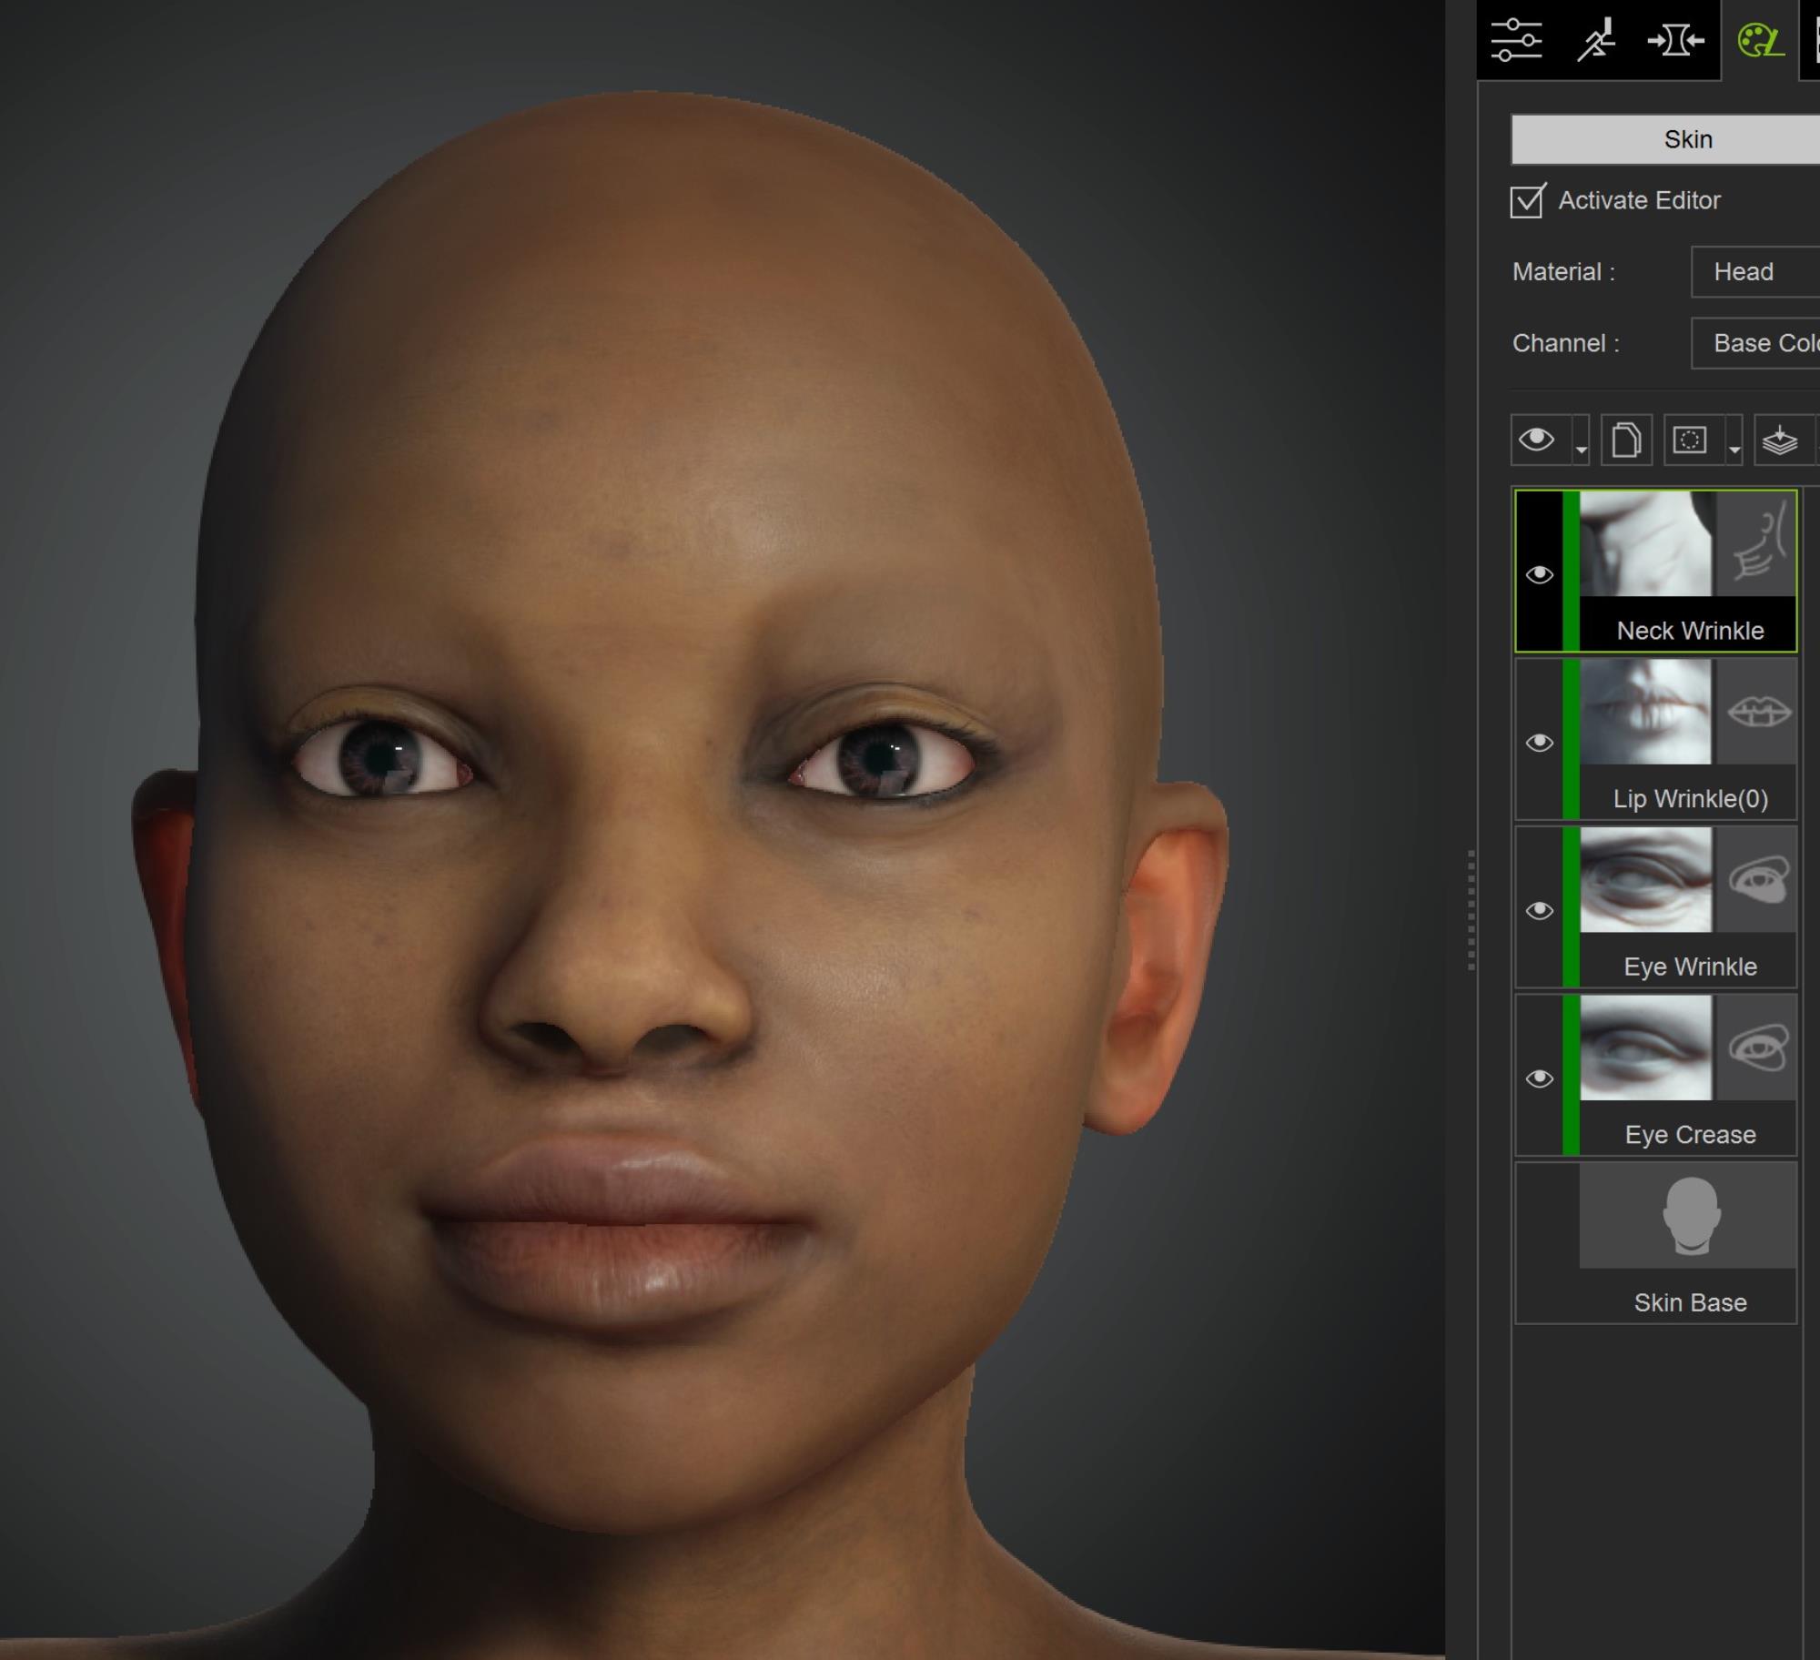1820x1660 pixels.
Task: Select the Neck Wrinkle layer thumbnail
Action: click(1645, 544)
